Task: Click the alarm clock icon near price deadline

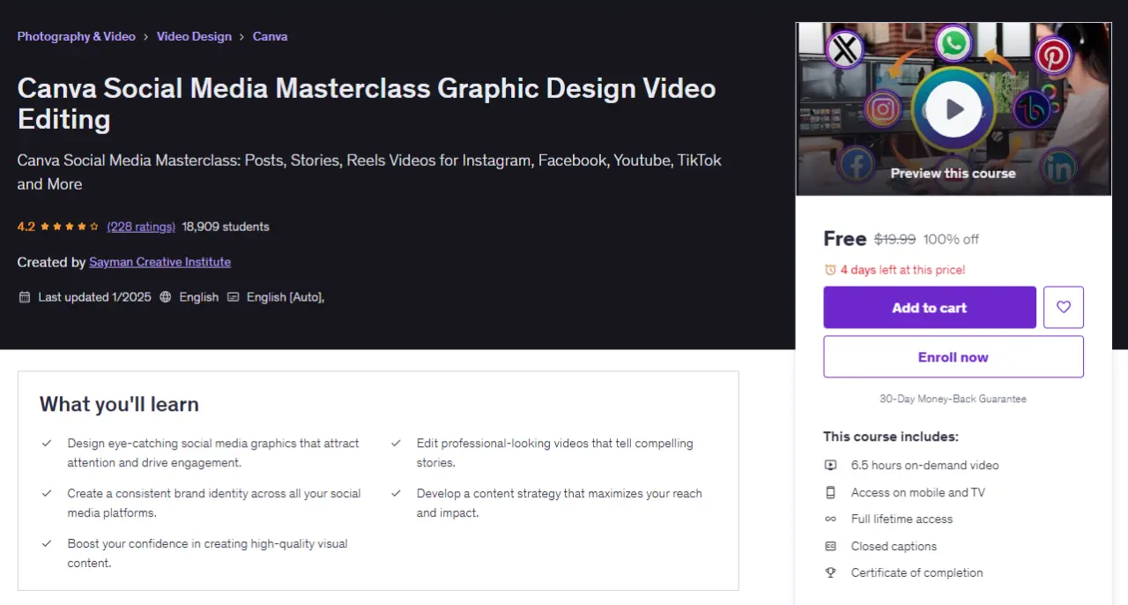Action: pyautogui.click(x=830, y=270)
